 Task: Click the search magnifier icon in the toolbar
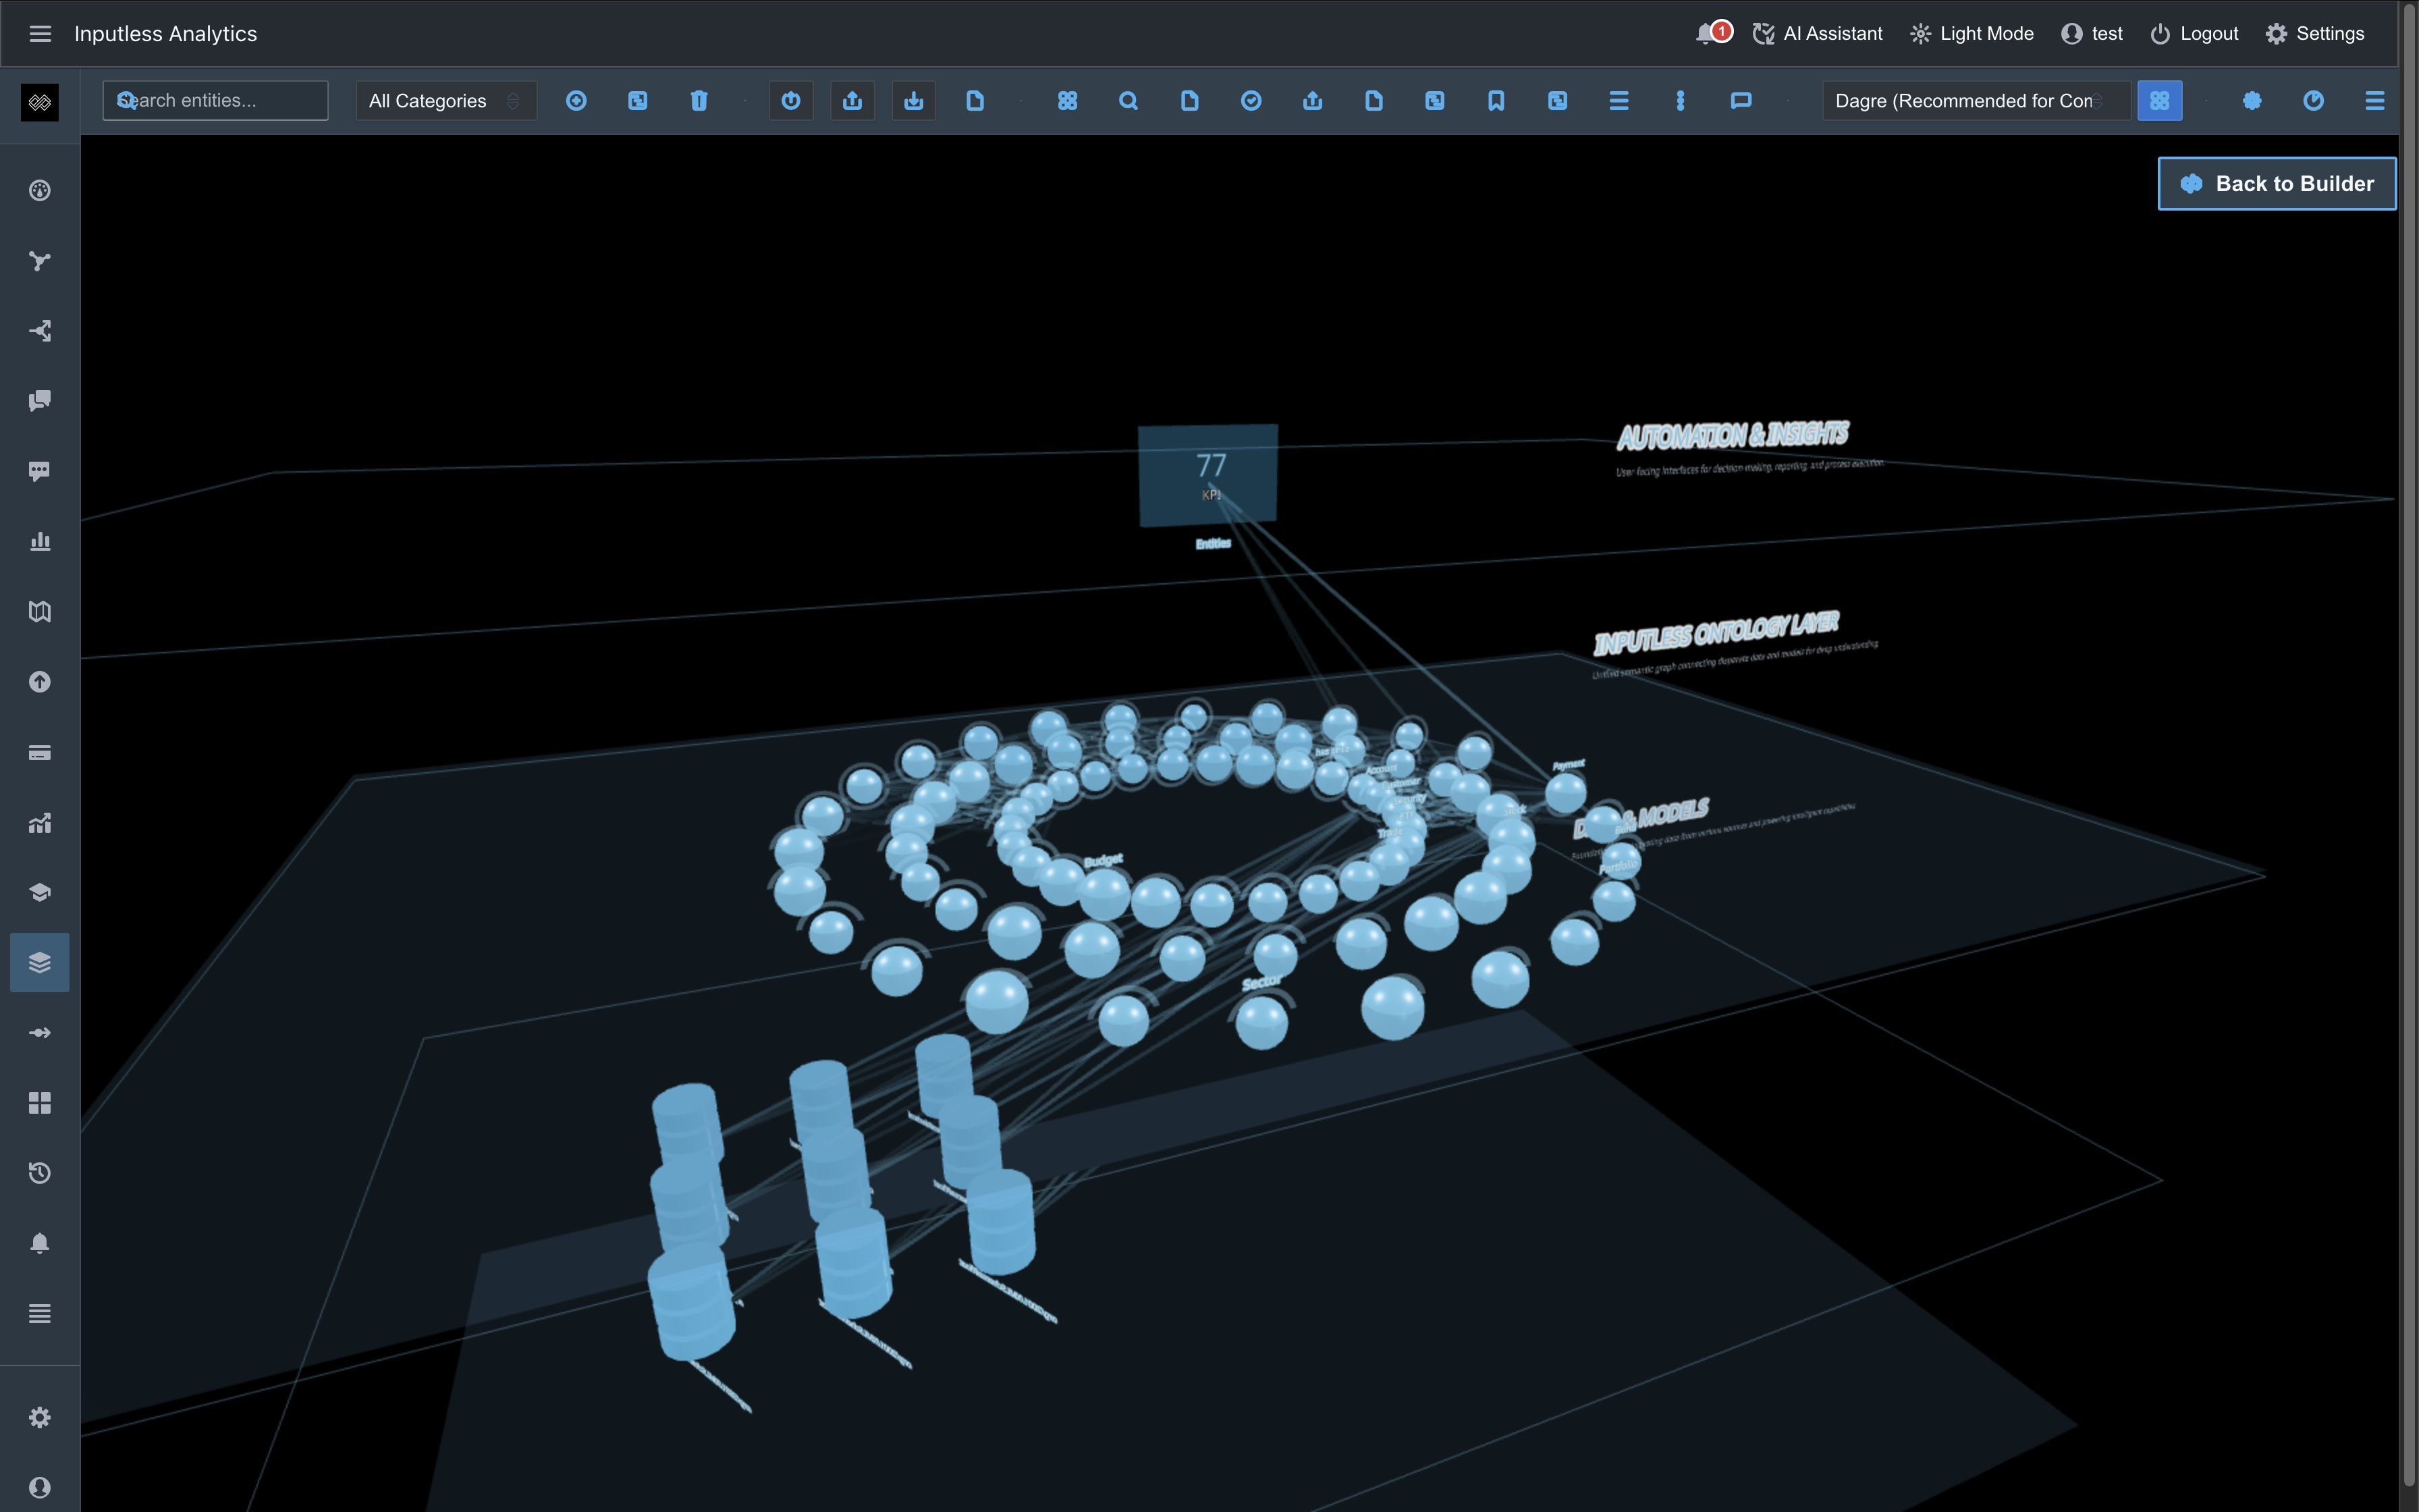coord(1129,100)
